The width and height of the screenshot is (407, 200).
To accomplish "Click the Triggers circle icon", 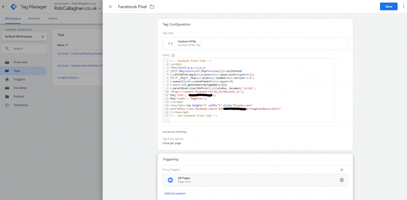I will coord(7,79).
